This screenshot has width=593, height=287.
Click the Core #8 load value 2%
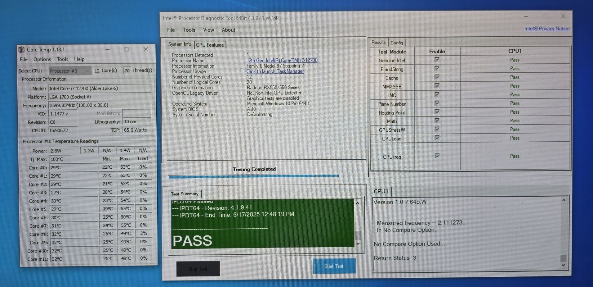(x=143, y=233)
